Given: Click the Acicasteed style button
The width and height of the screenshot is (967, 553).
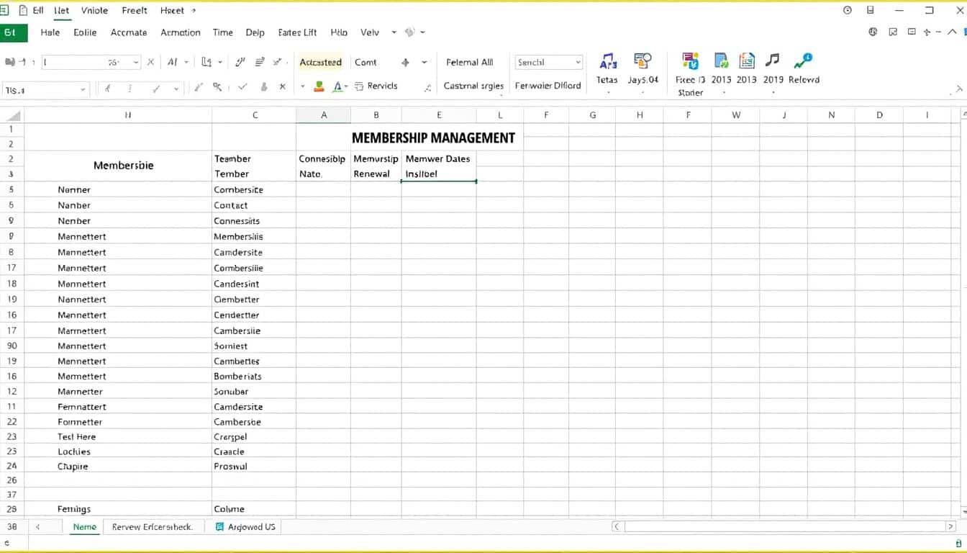Looking at the screenshot, I should 320,63.
